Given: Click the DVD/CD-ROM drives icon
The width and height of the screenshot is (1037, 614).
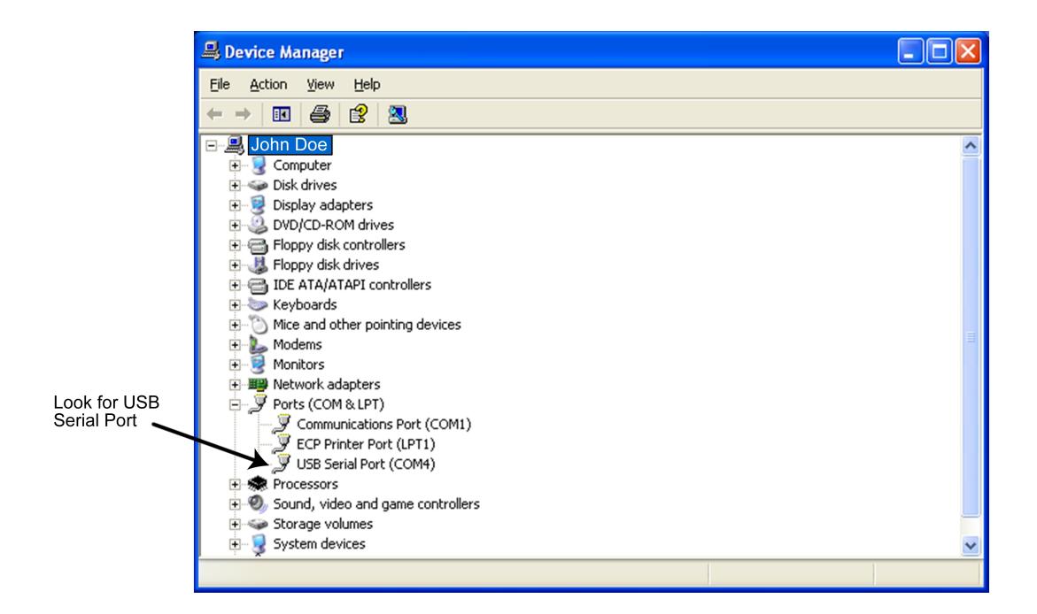Looking at the screenshot, I should click(258, 225).
